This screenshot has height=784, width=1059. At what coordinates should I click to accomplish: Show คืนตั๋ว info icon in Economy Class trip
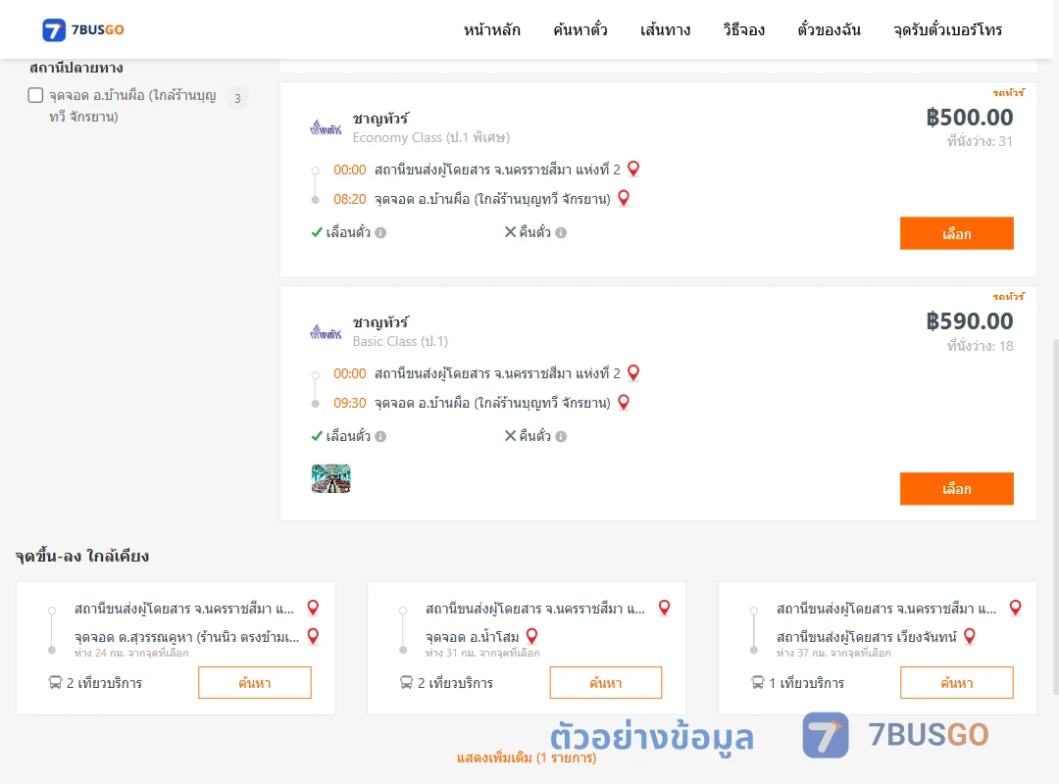[x=561, y=233]
